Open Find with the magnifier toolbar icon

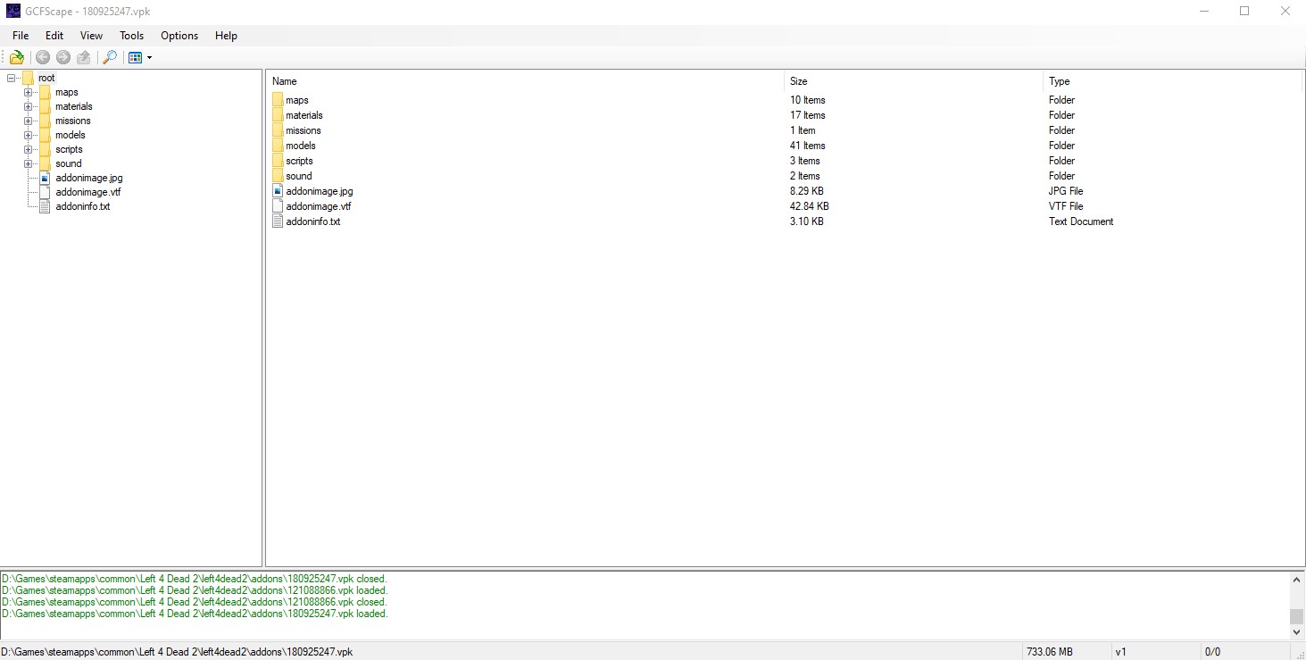click(x=110, y=58)
